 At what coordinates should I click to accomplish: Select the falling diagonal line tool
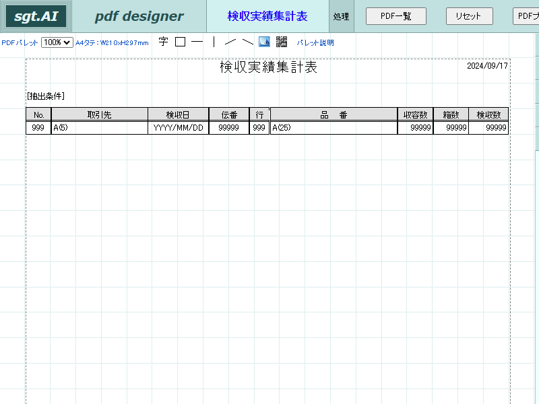[x=247, y=42]
